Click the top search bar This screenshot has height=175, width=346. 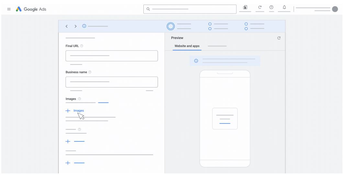pyautogui.click(x=191, y=9)
